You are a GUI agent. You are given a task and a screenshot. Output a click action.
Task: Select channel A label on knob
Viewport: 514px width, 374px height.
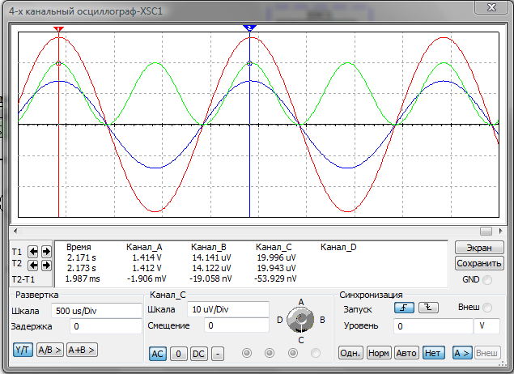pyautogui.click(x=301, y=302)
